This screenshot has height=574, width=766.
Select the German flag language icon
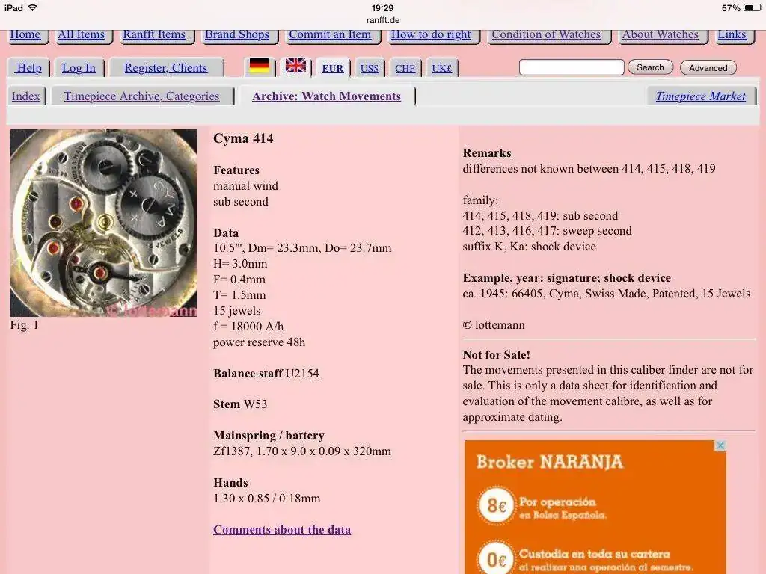click(260, 66)
